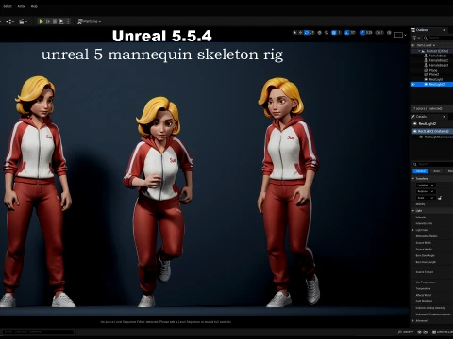Click the Eject from player button

(61, 21)
